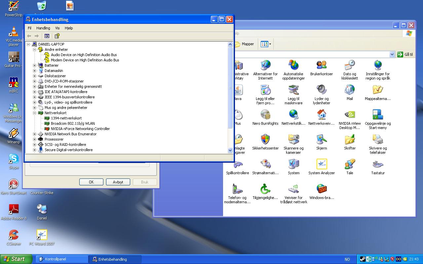The image size is (423, 264).
Task: Open the Dato og klokkeslett icon
Action: (x=349, y=65)
